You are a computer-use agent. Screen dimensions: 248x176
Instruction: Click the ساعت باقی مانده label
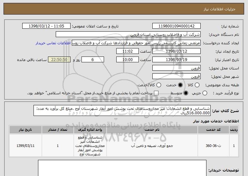click(x=32, y=60)
